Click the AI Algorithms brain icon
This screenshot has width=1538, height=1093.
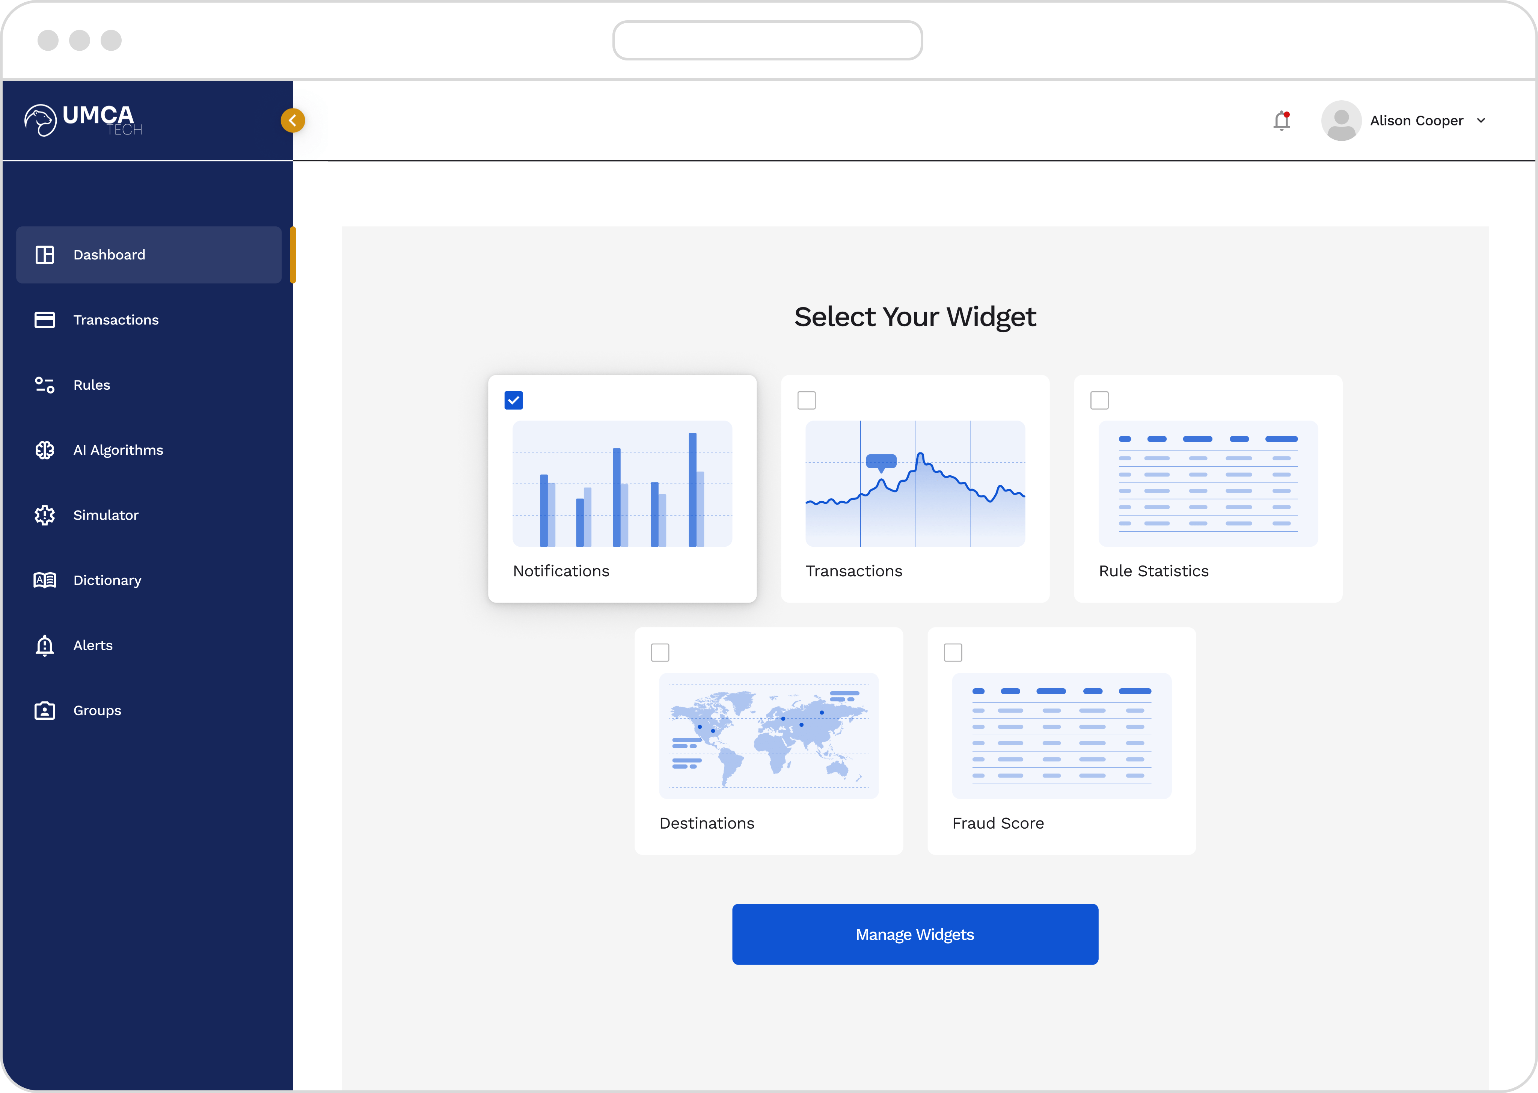(44, 450)
